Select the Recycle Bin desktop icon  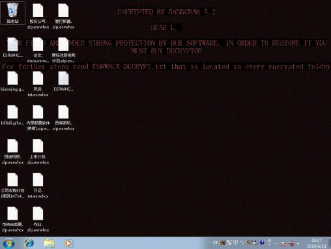pyautogui.click(x=12, y=12)
